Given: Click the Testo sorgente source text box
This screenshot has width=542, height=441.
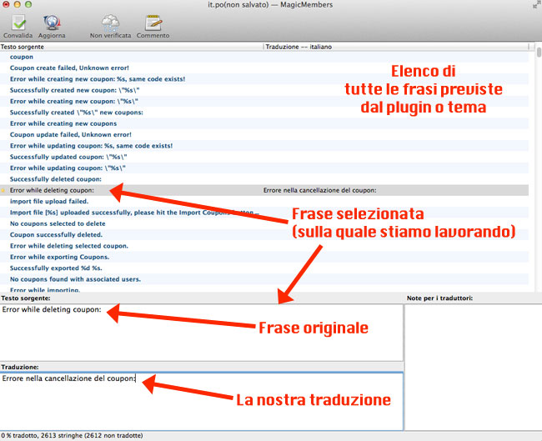Looking at the screenshot, I should pyautogui.click(x=200, y=333).
